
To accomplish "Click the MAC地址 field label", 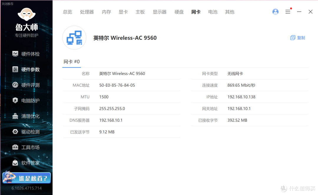I will pos(81,85).
